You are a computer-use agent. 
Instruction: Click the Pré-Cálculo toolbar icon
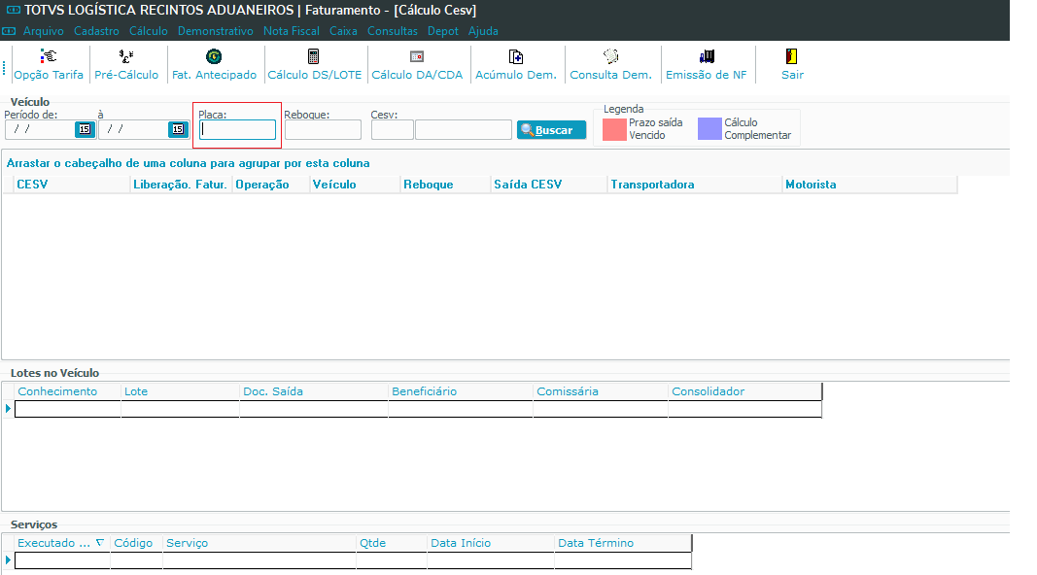point(125,56)
